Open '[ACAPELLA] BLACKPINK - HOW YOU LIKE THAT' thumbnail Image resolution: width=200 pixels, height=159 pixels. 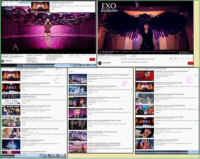(x=78, y=136)
